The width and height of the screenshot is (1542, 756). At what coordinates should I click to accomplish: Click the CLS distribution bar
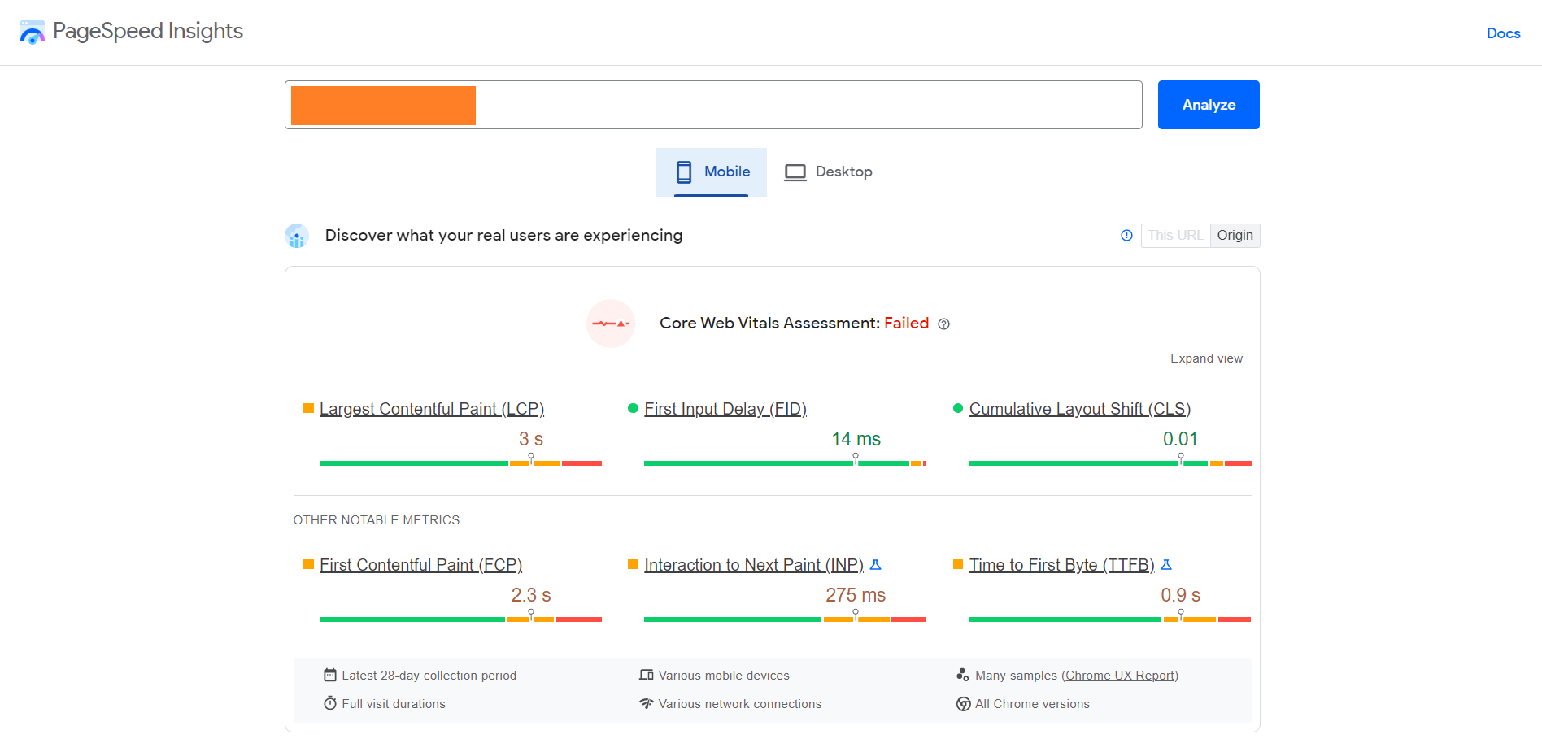click(x=1110, y=463)
